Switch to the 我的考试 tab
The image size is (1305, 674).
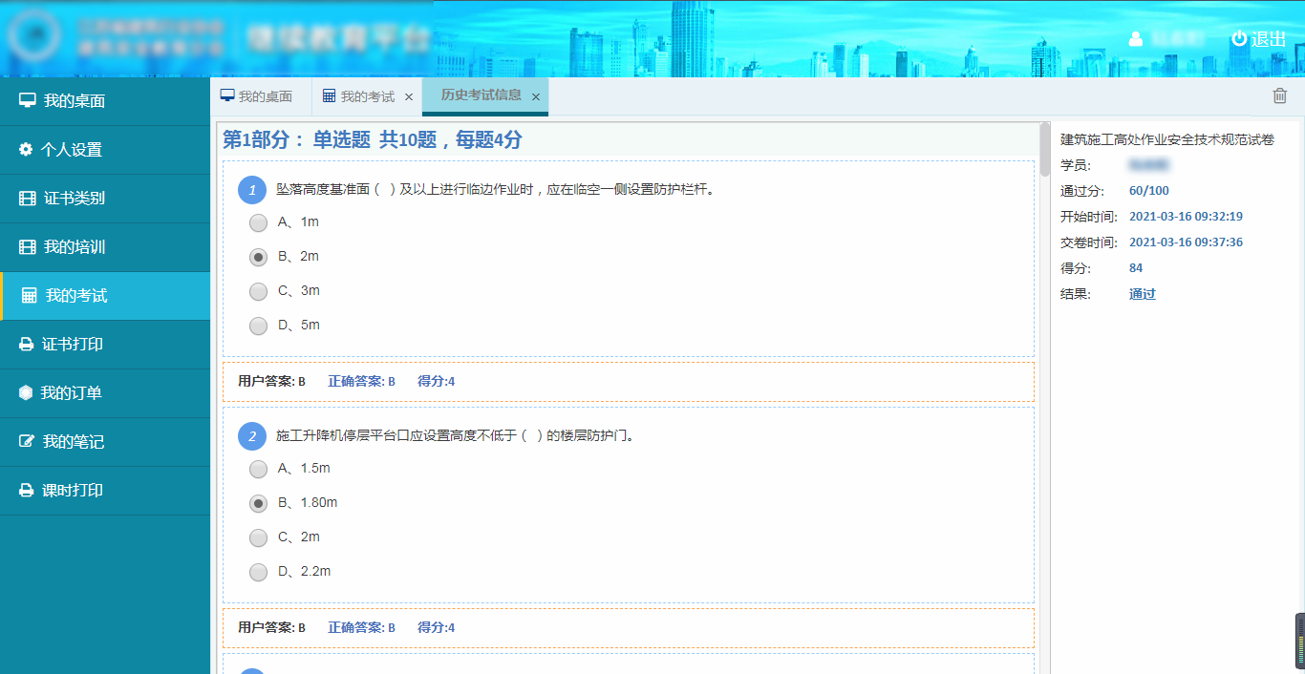coord(359,96)
